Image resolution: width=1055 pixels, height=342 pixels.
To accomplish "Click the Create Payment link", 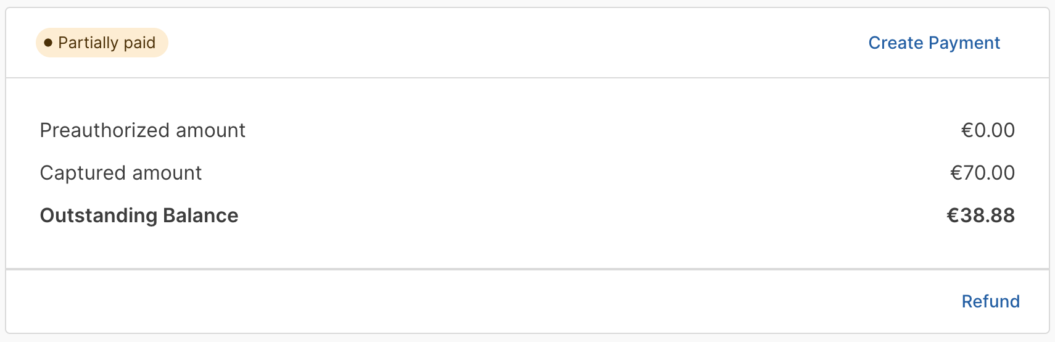I will click(x=934, y=43).
